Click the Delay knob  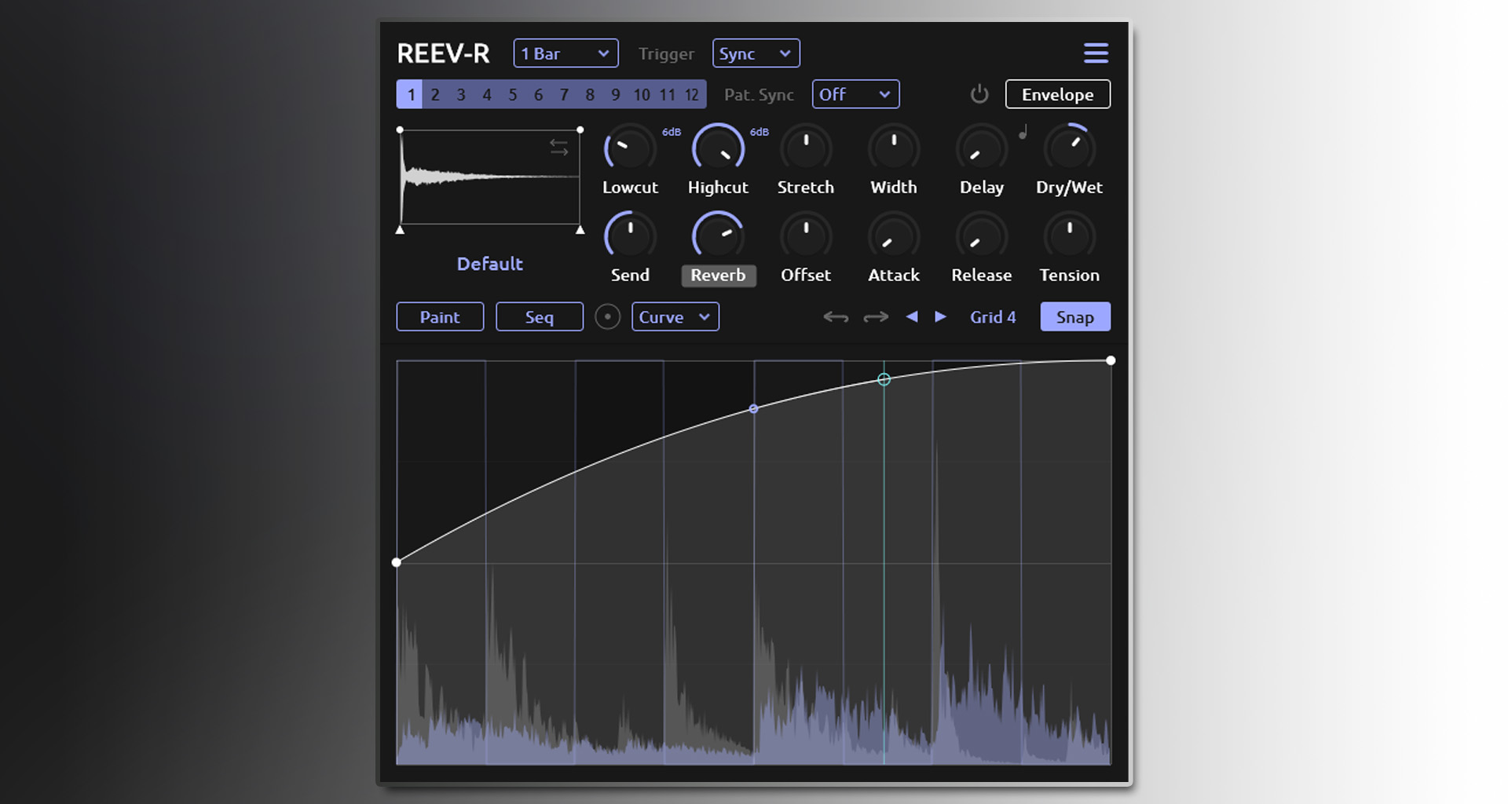click(x=982, y=148)
